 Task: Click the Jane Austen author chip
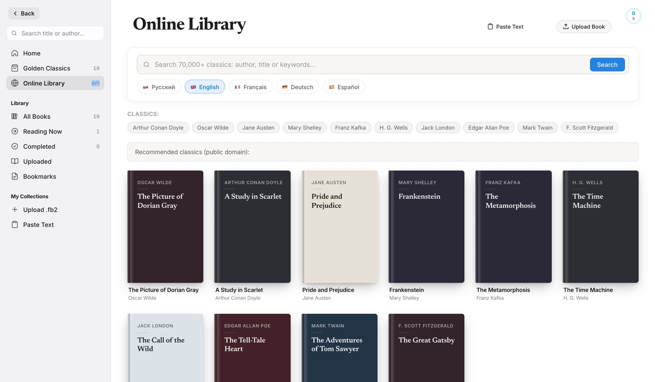click(x=258, y=128)
